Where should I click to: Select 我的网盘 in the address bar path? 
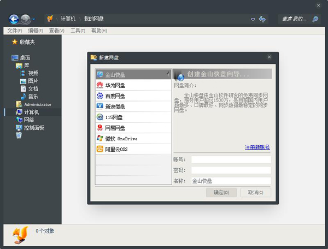(93, 19)
